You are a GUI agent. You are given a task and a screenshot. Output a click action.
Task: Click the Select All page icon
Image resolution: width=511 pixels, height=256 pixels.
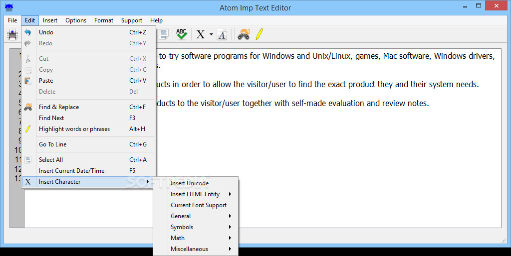click(28, 160)
